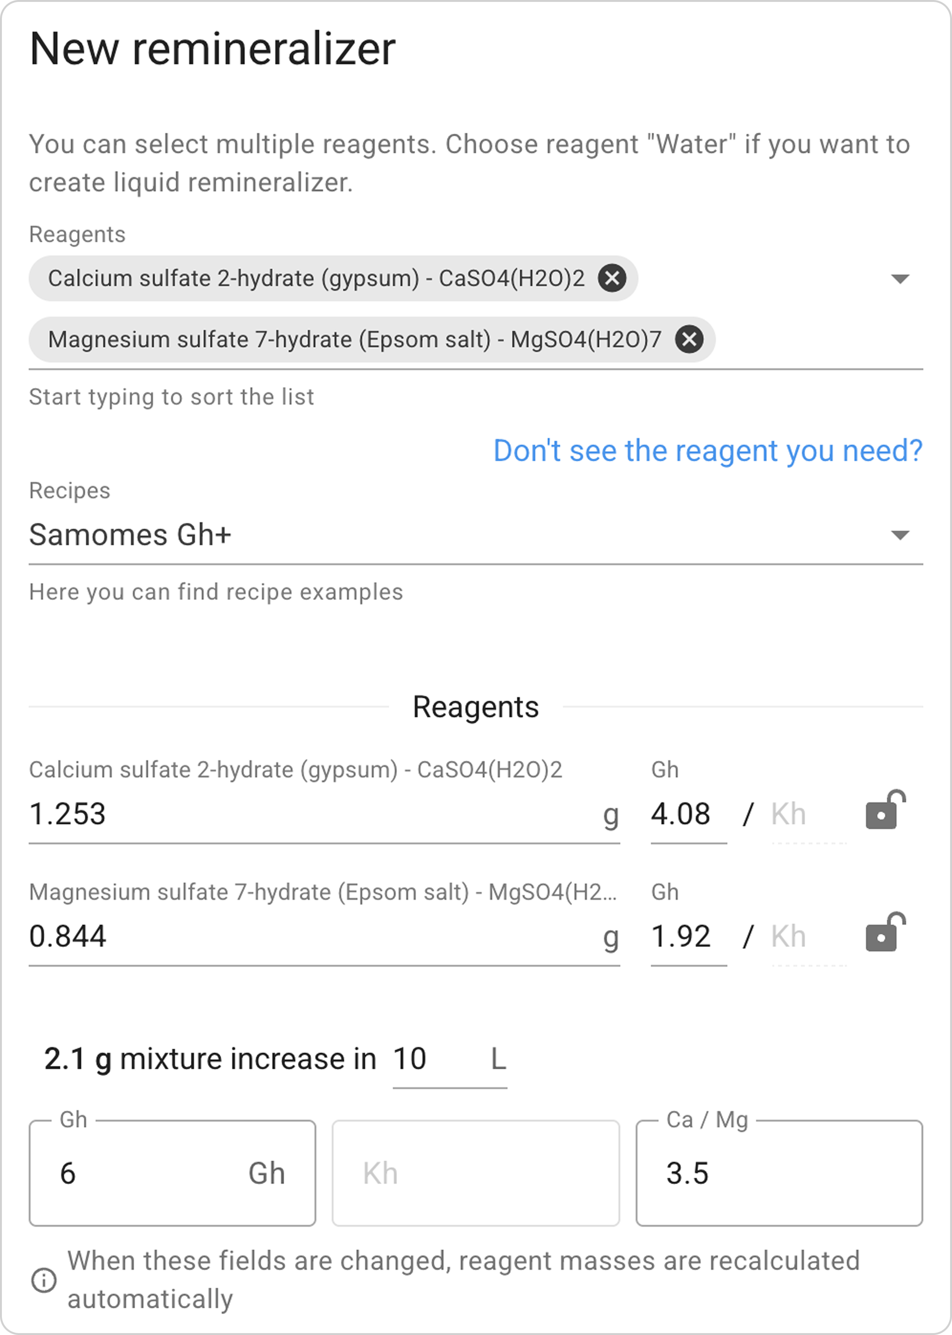
Task: Edit the Gh value 4.08 for gypsum
Action: (687, 814)
